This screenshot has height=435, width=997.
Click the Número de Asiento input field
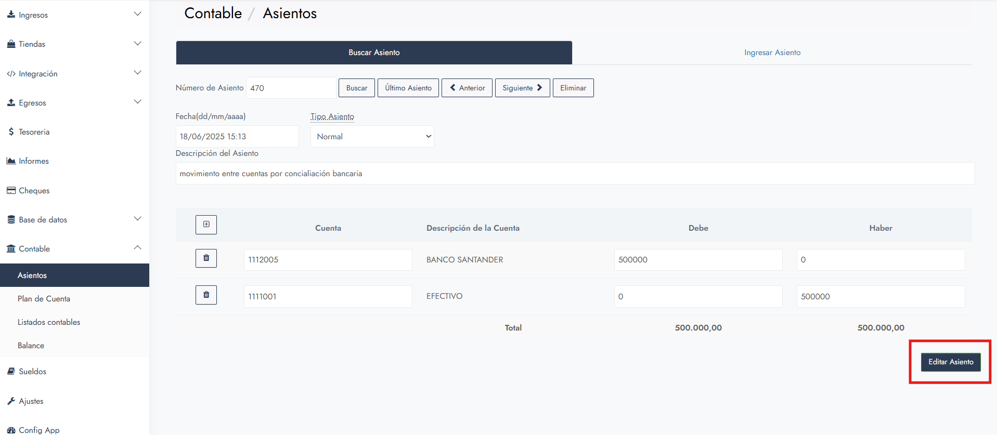291,88
